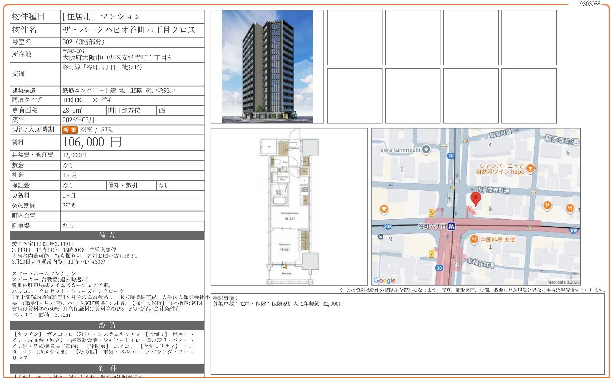Screen dimensions: 614x378
Task: Click the yellow exit 2 marker
Action: pyautogui.click(x=431, y=253)
